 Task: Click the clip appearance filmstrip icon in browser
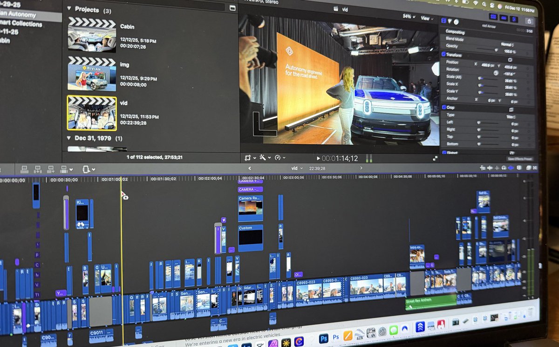point(232,8)
